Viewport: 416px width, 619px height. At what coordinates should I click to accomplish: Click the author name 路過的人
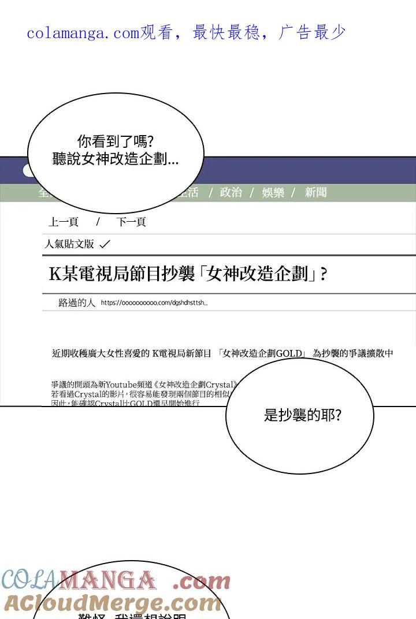point(77,303)
